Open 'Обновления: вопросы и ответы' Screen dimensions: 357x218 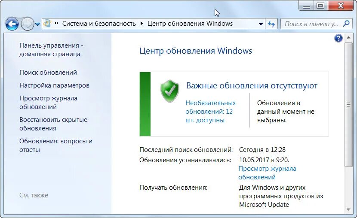pyautogui.click(x=56, y=145)
